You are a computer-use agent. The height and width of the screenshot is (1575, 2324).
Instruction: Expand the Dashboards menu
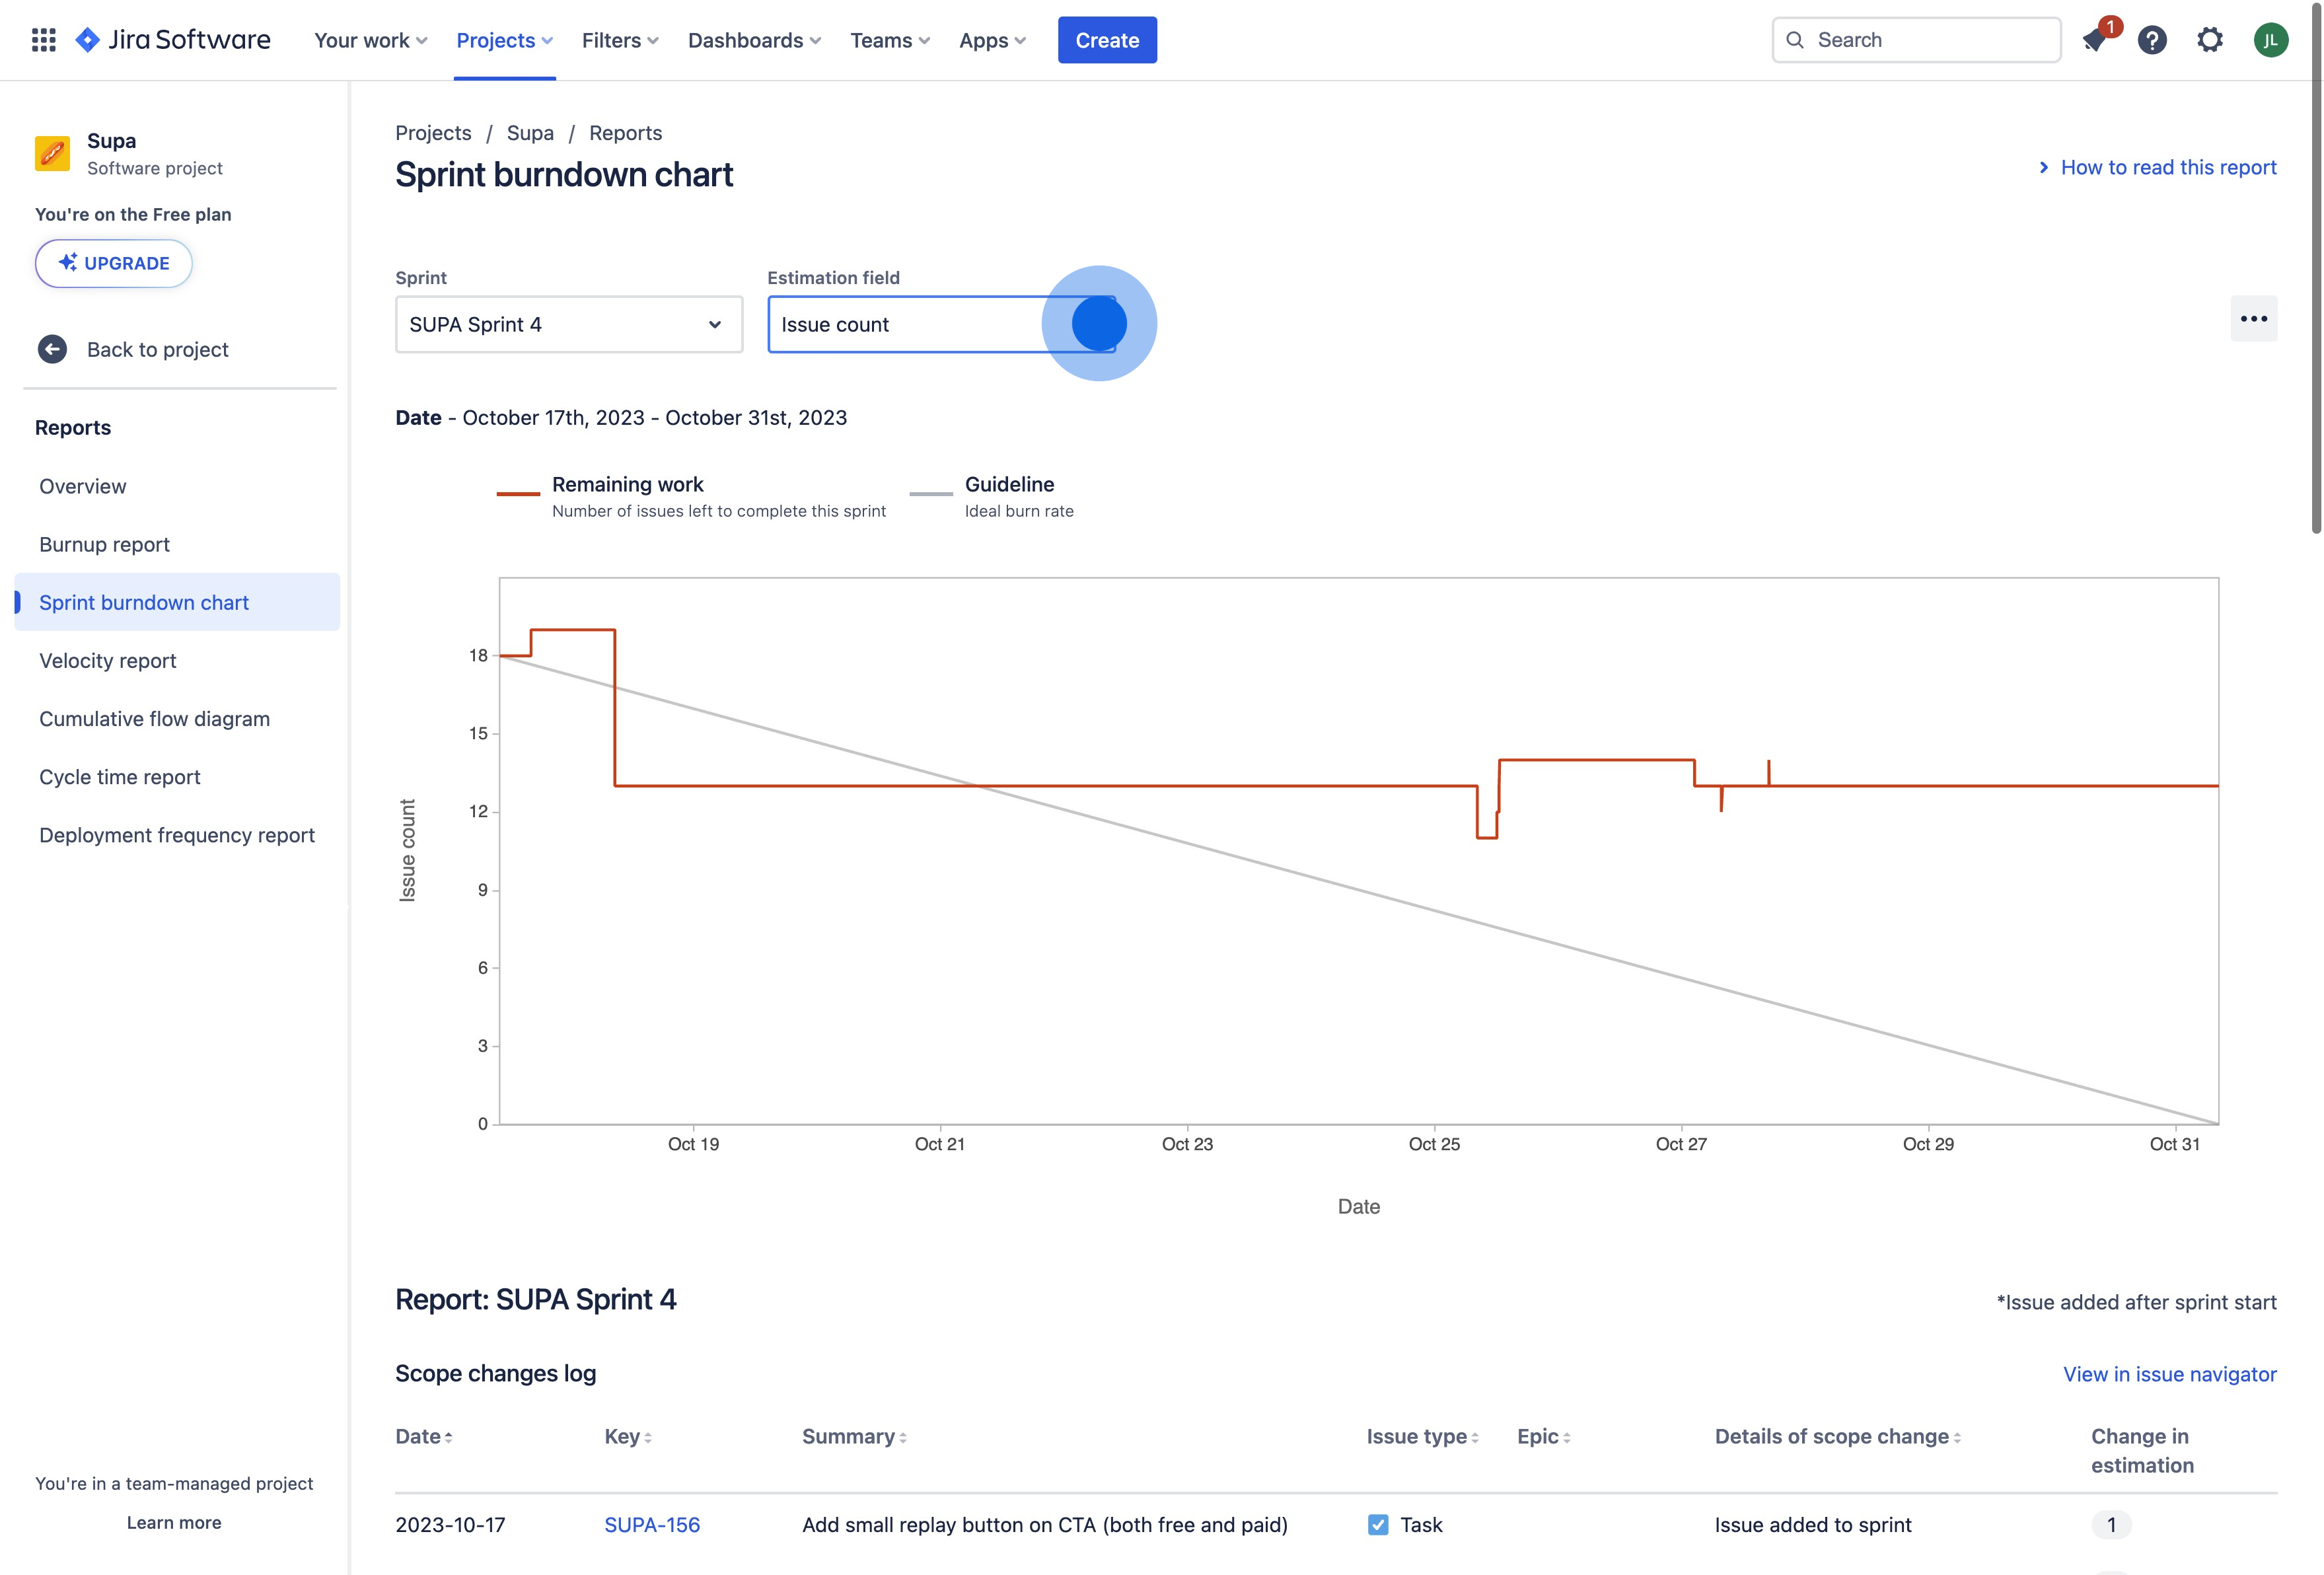pyautogui.click(x=755, y=40)
